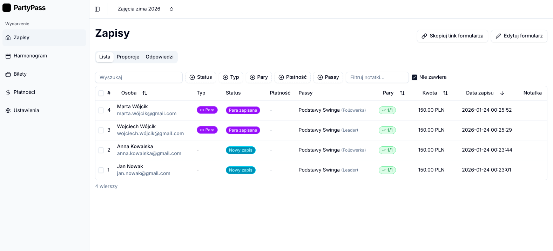Open the Status filter dropdown
This screenshot has height=251, width=553.
[201, 77]
